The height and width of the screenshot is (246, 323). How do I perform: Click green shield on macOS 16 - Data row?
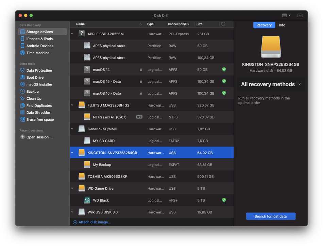224,93
